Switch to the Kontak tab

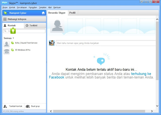pyautogui.click(x=13, y=25)
